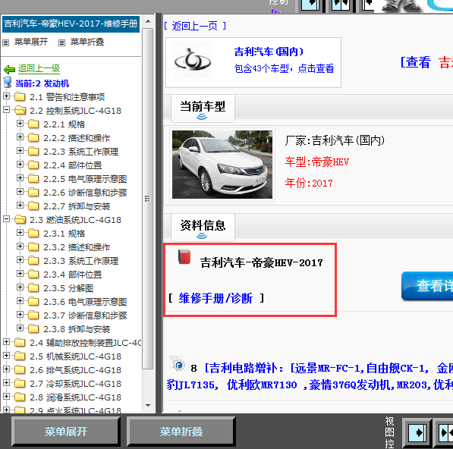Click the tree panel scrollbar thumb
The height and width of the screenshot is (449, 453).
[x=148, y=199]
